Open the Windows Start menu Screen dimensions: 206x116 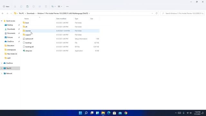[x=80, y=113]
